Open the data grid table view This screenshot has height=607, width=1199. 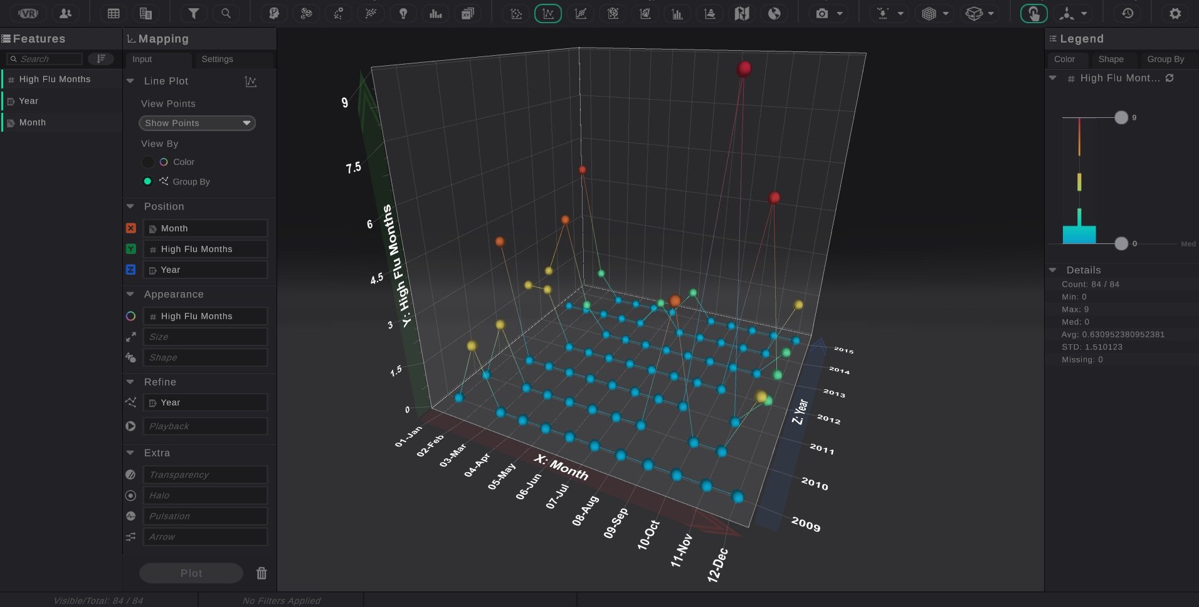tap(114, 13)
